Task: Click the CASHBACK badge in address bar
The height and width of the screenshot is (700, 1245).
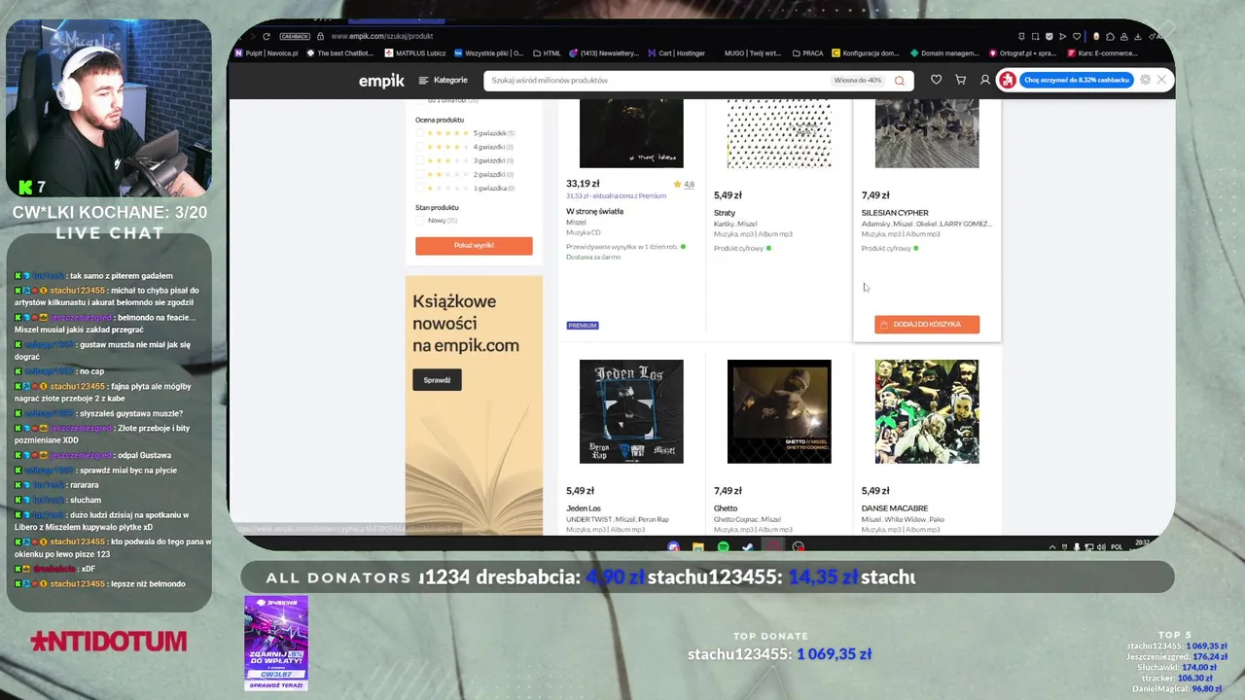Action: (295, 36)
